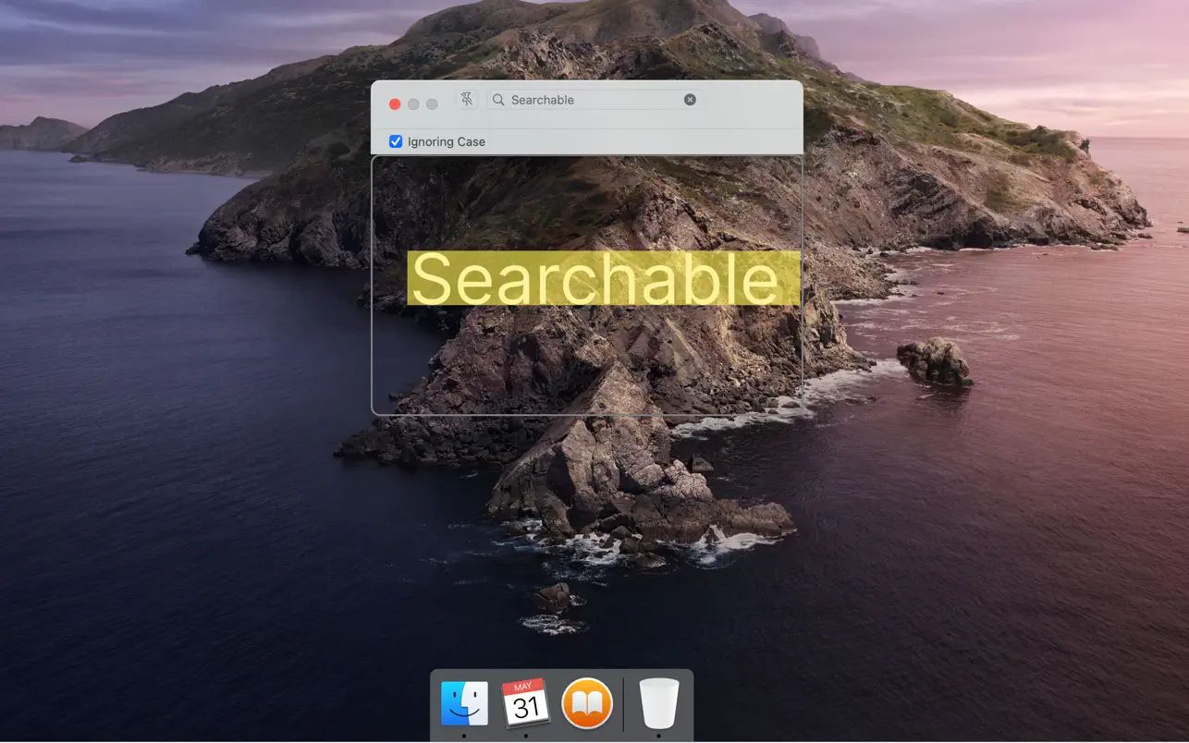Screen dimensions: 1189x743
Task: Click the clear button in the search field
Action: [x=690, y=99]
